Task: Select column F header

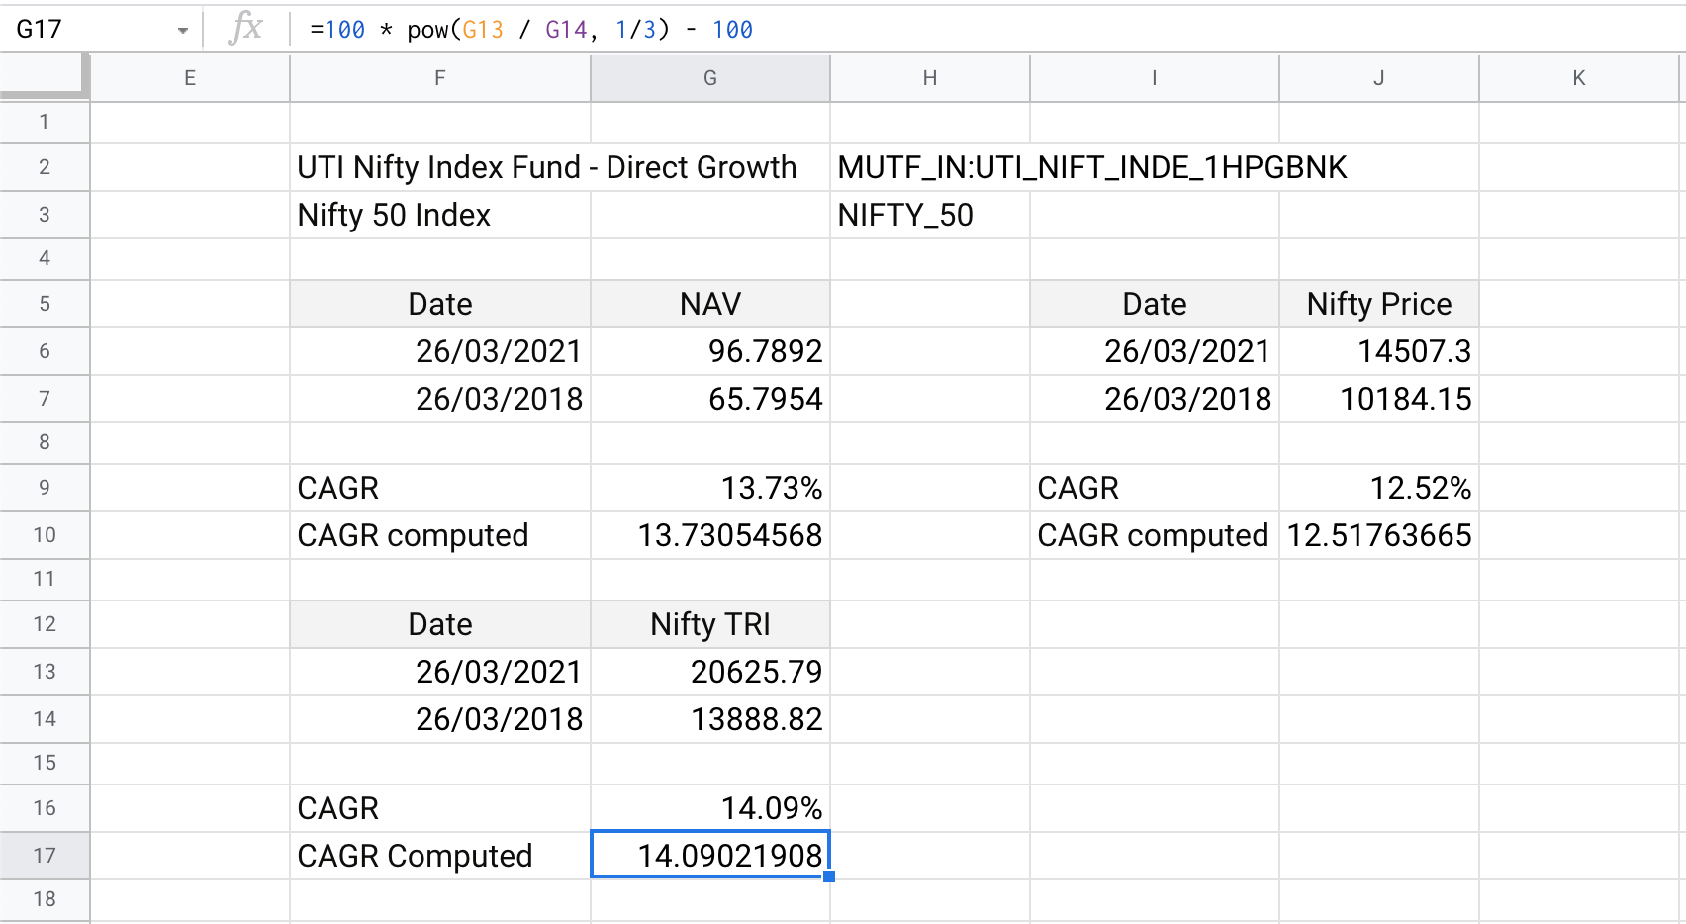Action: (x=440, y=78)
